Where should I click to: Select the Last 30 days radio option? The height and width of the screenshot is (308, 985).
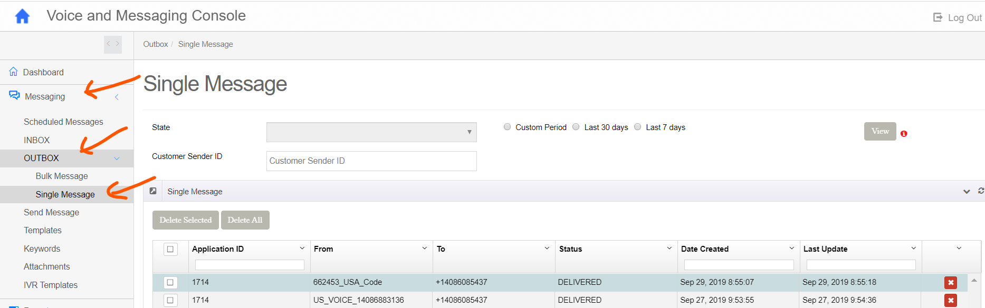coord(576,127)
